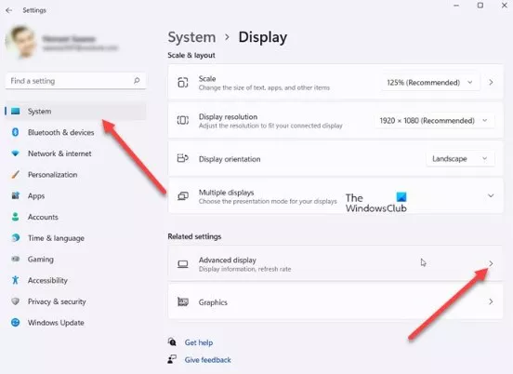513x374 pixels.
Task: Go to Network & internet
Action: (x=75, y=154)
